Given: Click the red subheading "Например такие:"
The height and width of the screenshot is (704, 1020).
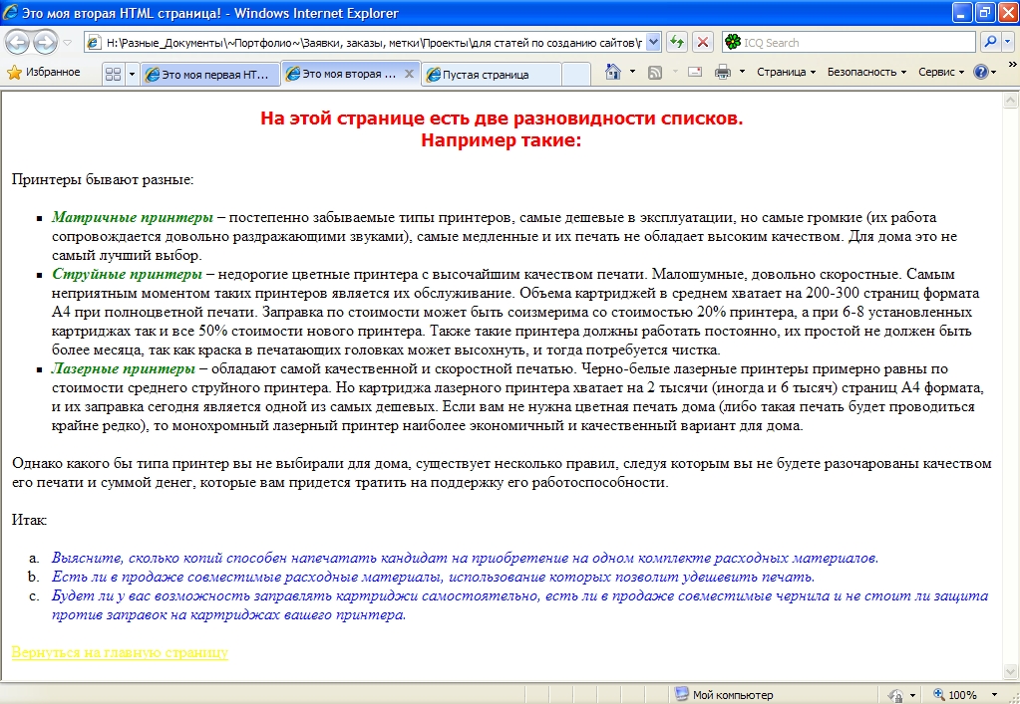Looking at the screenshot, I should pyautogui.click(x=501, y=140).
